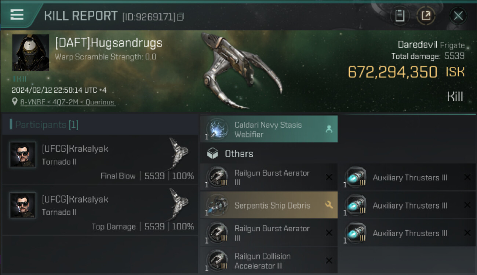This screenshot has height=275, width=477.
Task: Click wrench icon on Serpentis Ship Debris
Action: [x=329, y=205]
